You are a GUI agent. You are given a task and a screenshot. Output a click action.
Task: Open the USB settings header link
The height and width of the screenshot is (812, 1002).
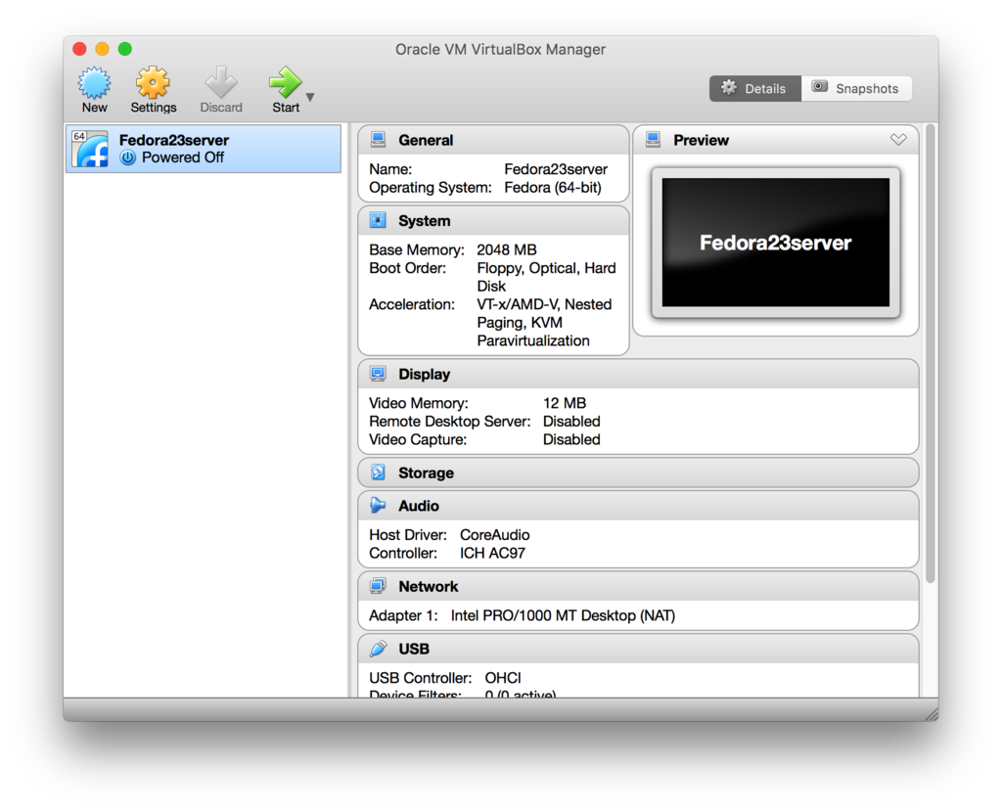click(414, 649)
